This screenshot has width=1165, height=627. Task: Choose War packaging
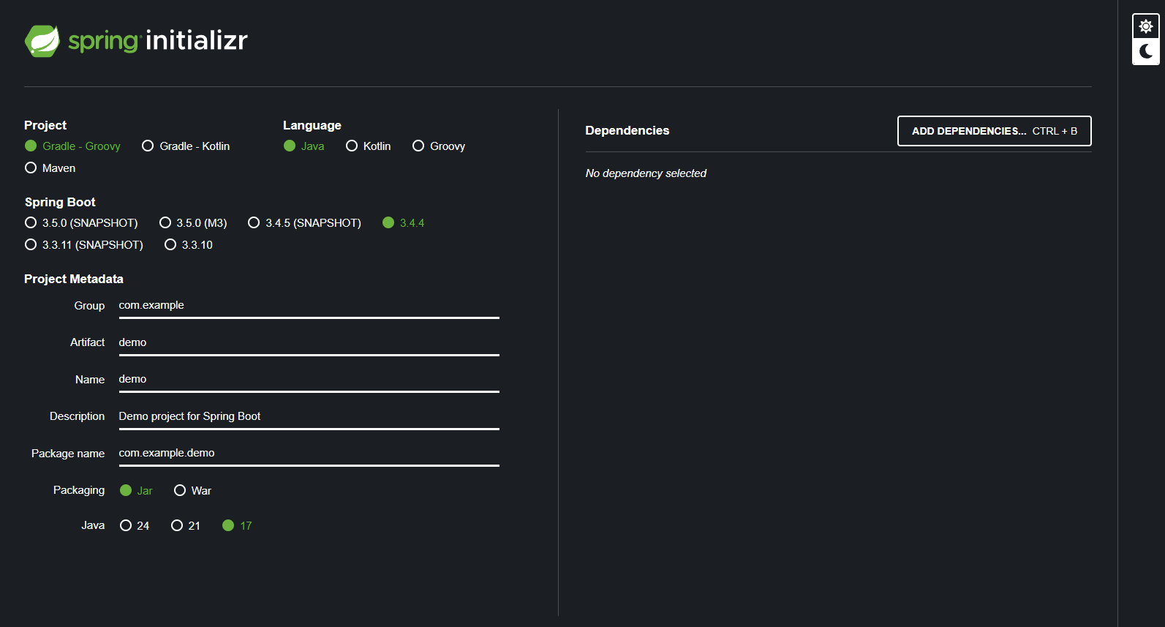coord(192,491)
